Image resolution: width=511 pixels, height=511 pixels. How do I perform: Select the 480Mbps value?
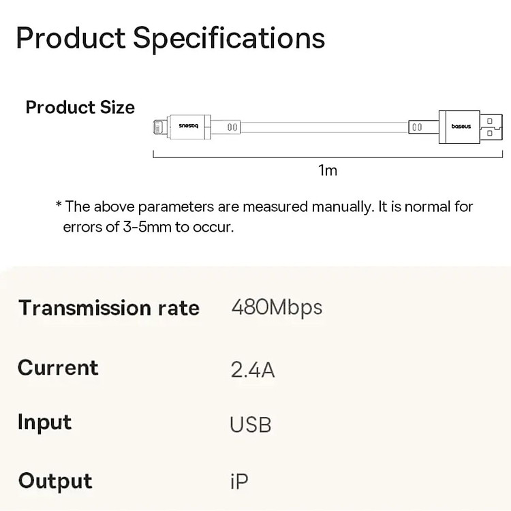tap(277, 308)
